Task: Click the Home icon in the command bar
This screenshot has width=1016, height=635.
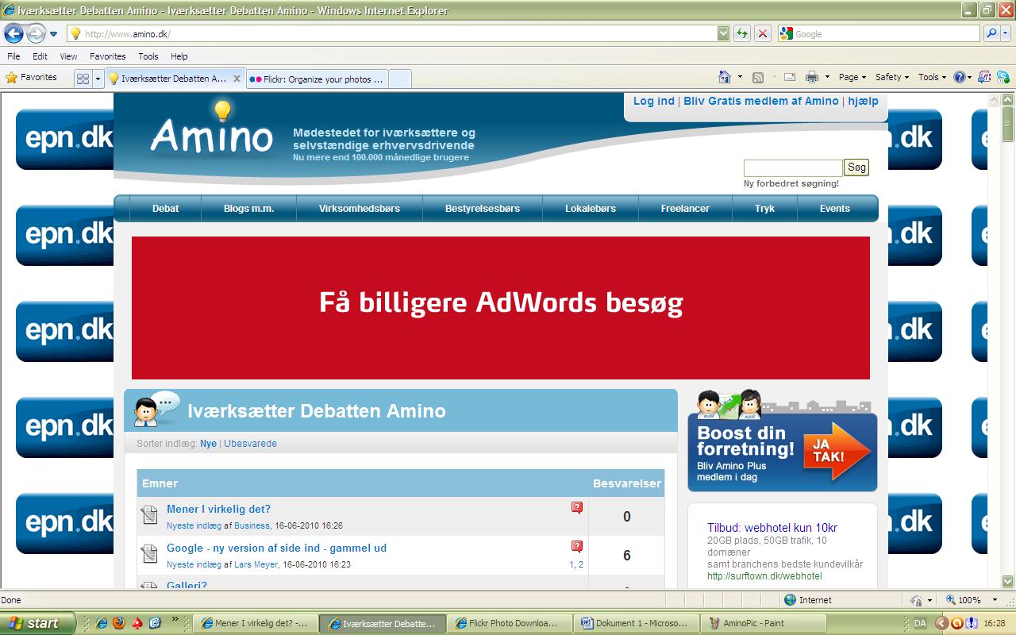Action: pos(724,77)
